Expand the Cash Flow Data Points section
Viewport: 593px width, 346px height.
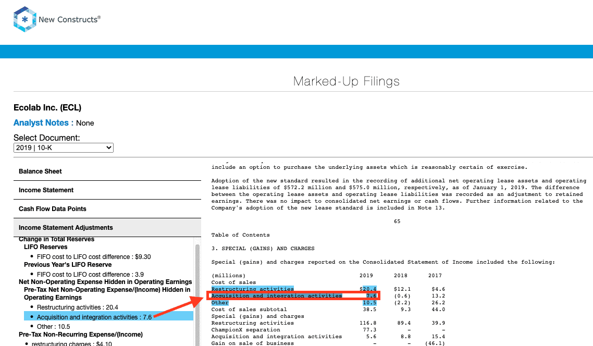point(107,209)
